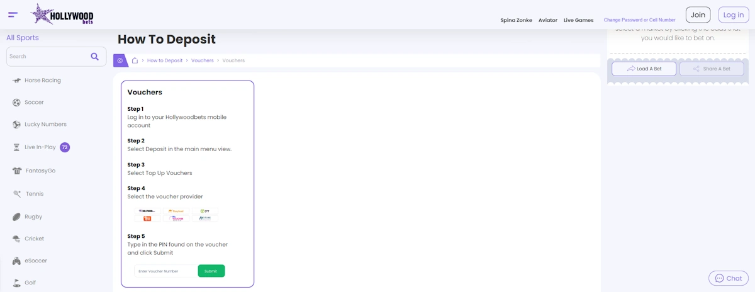Click the Step 2 heading
Image resolution: width=755 pixels, height=292 pixels.
pos(136,141)
